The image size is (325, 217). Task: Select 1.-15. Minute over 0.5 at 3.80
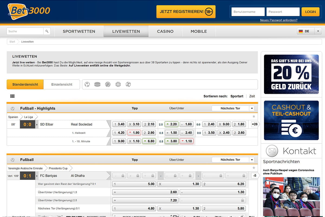coord(171,141)
